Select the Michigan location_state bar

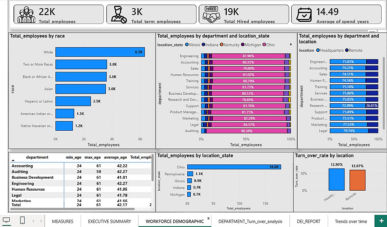pos(189,195)
